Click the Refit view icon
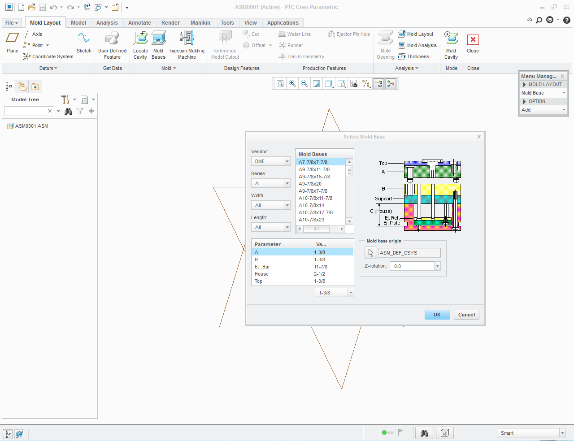574x441 pixels. click(280, 83)
